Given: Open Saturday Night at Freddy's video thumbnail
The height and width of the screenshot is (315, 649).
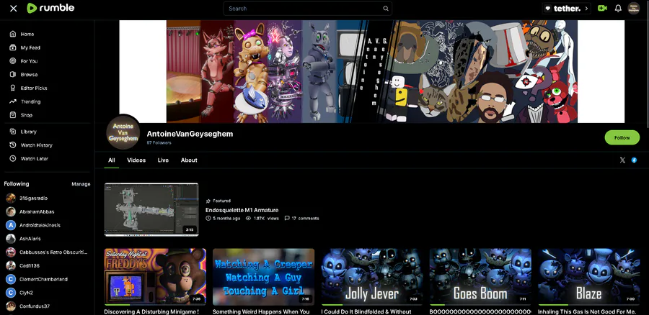Looking at the screenshot, I should click(155, 276).
